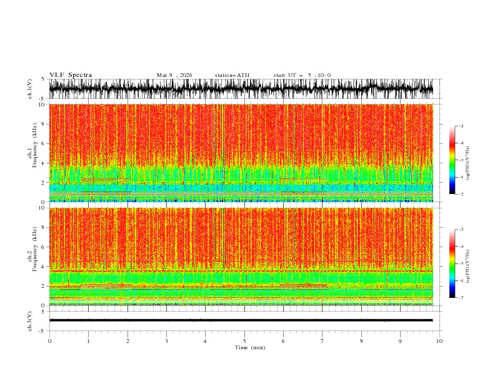Click the ch.1 log(PSD) colorbar label

(x=468, y=163)
